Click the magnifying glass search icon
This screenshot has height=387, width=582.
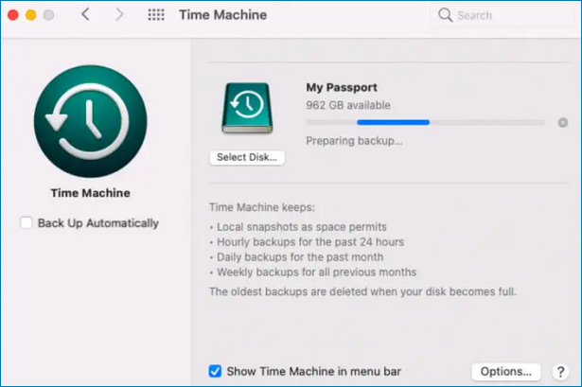coord(445,16)
